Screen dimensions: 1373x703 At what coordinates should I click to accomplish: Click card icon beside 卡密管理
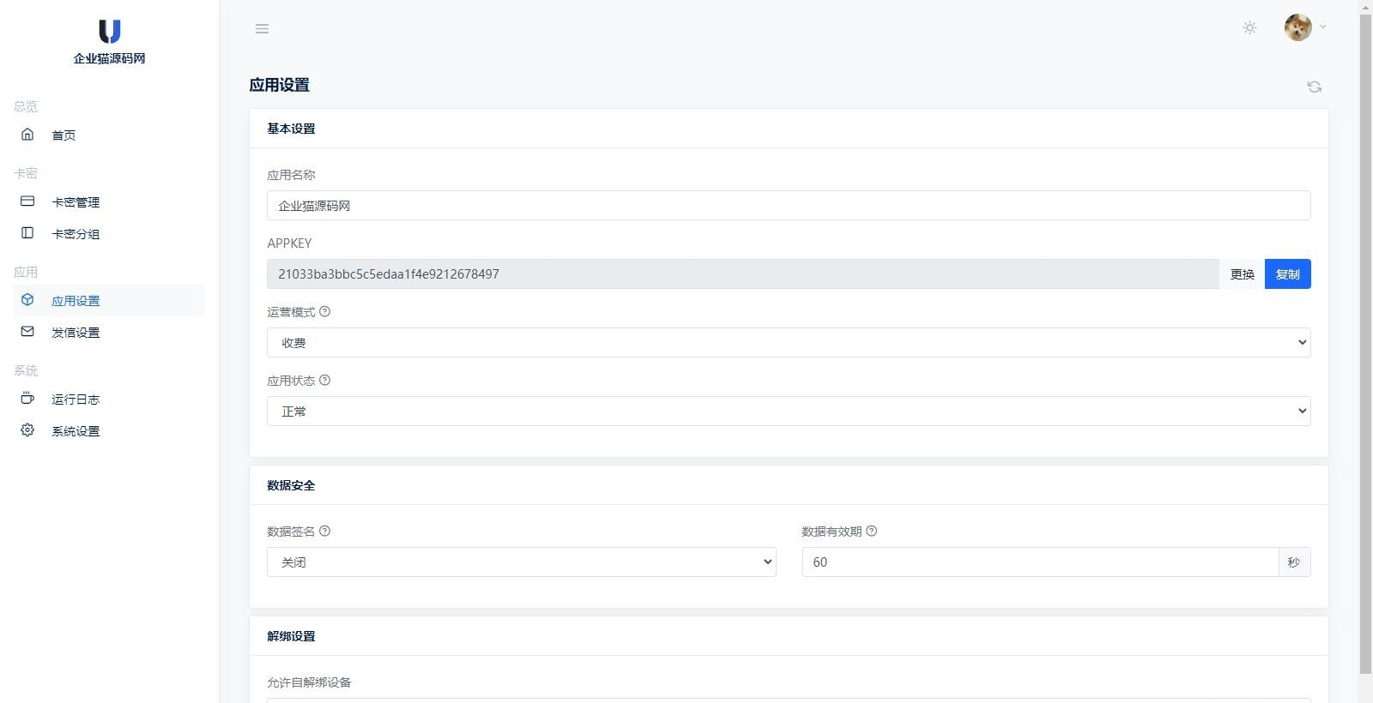coord(27,201)
